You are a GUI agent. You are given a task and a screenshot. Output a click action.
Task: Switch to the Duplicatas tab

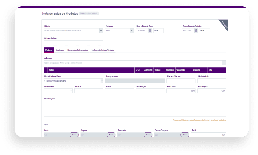click(x=60, y=50)
